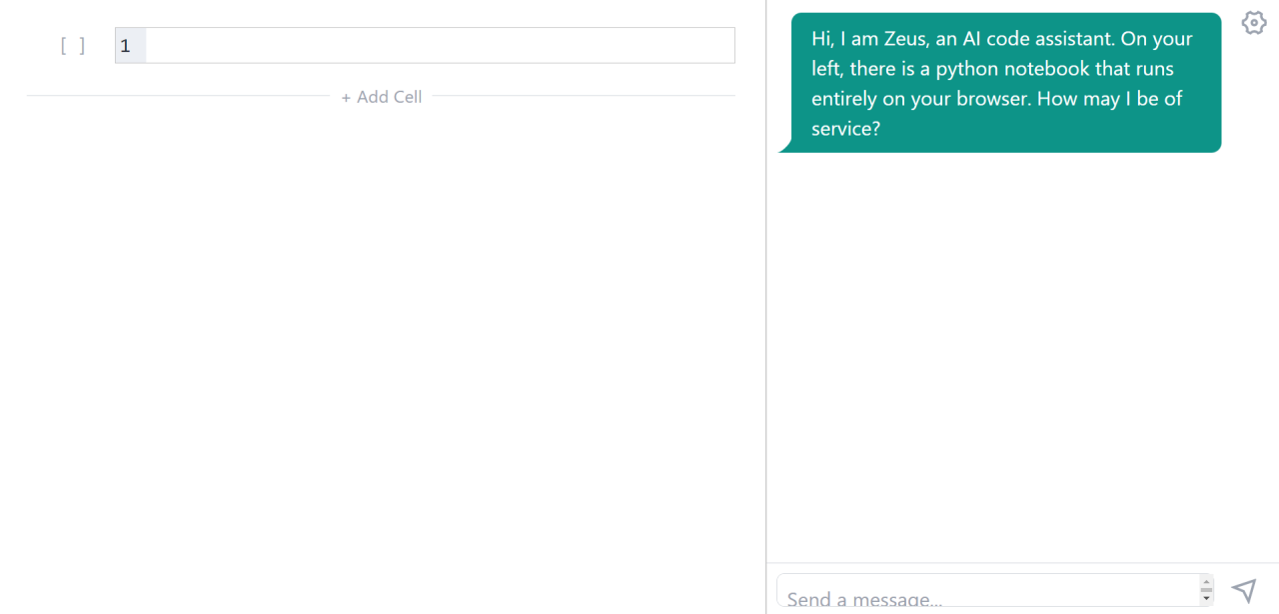The height and width of the screenshot is (614, 1279).
Task: Click the horizontal line right of Add Cell
Action: click(585, 96)
